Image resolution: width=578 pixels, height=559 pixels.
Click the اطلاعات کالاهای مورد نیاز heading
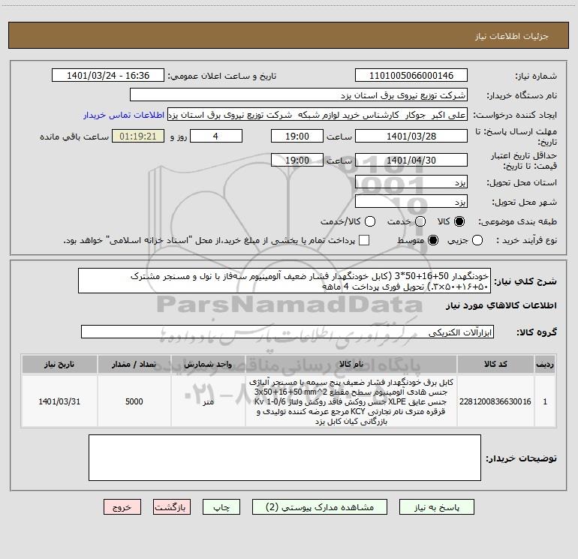point(501,305)
